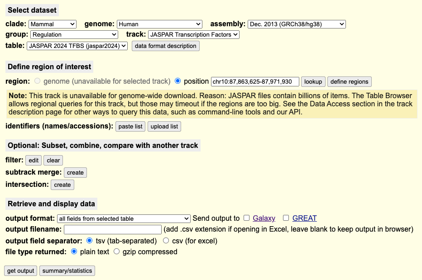
Task: Click paste list for identifiers
Action: point(130,127)
